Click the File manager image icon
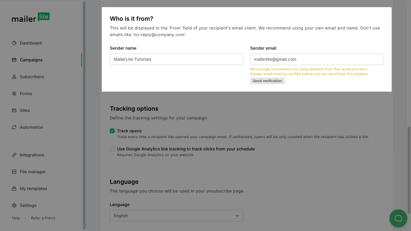 (14, 172)
